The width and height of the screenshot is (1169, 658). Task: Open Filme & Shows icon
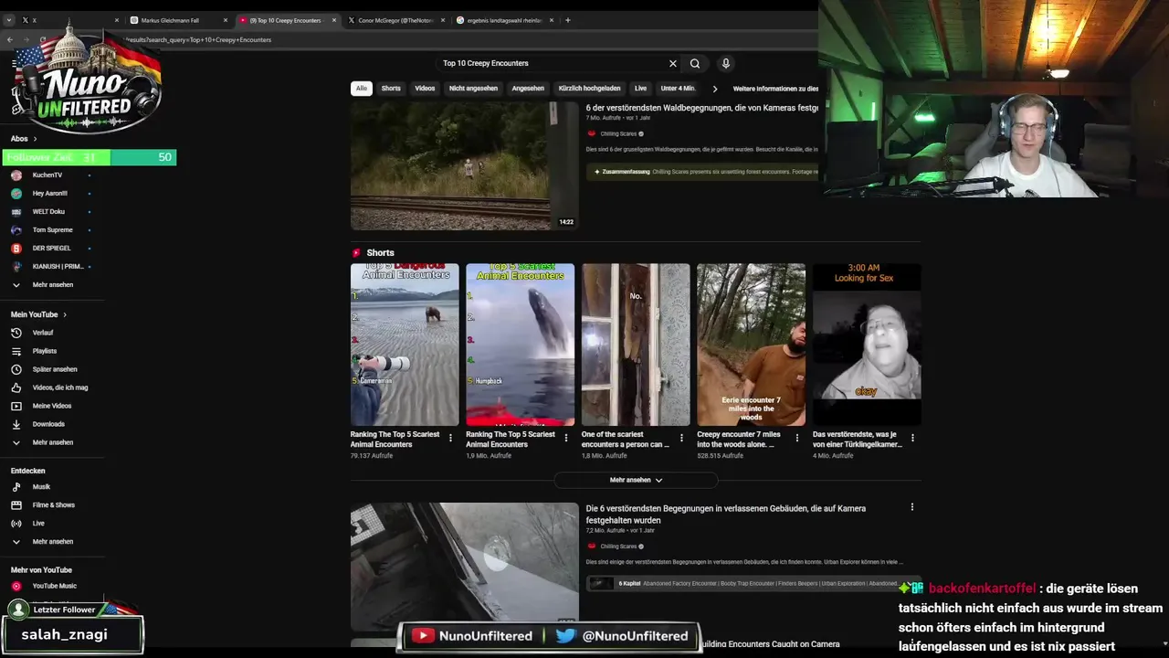coord(16,505)
